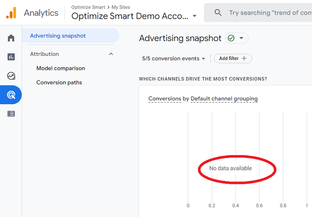Screen dimensions: 312x217
Task: Open the Explore icon in sidebar
Action: tap(11, 76)
